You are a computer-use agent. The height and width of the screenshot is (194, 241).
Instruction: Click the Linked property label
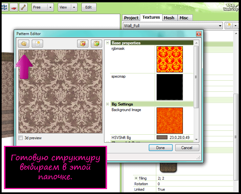[x=139, y=189]
